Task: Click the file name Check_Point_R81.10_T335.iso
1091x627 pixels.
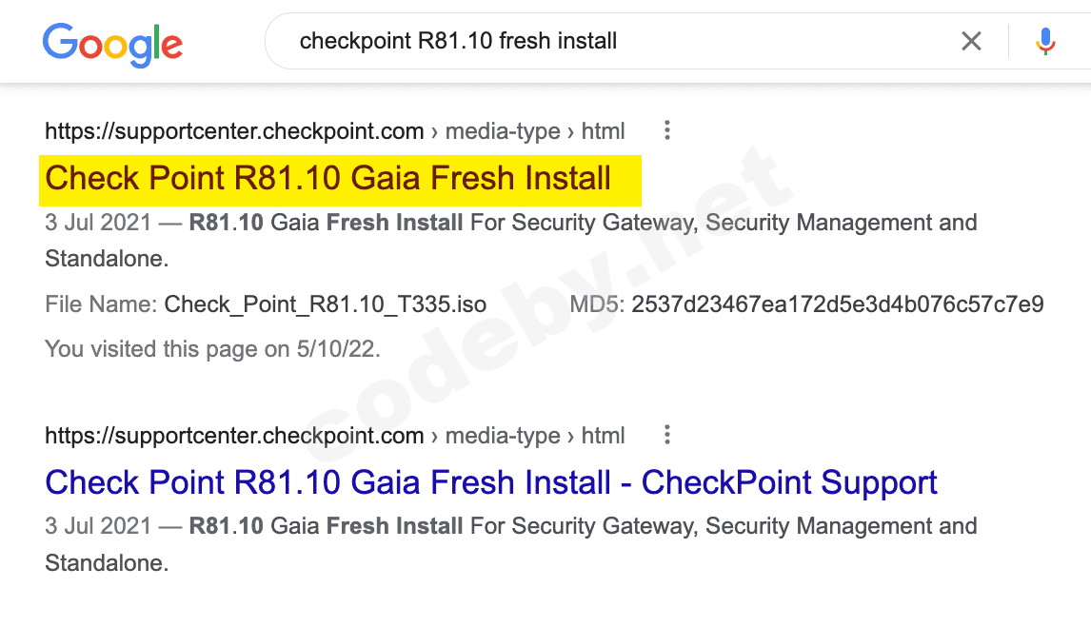Action: pos(325,304)
